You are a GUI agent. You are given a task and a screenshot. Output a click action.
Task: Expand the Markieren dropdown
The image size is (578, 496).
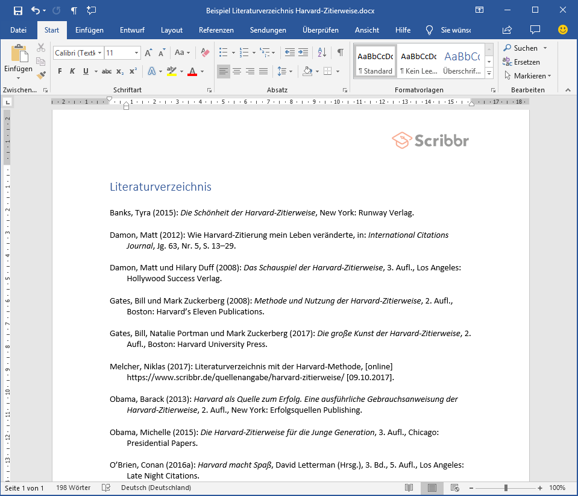coord(550,76)
